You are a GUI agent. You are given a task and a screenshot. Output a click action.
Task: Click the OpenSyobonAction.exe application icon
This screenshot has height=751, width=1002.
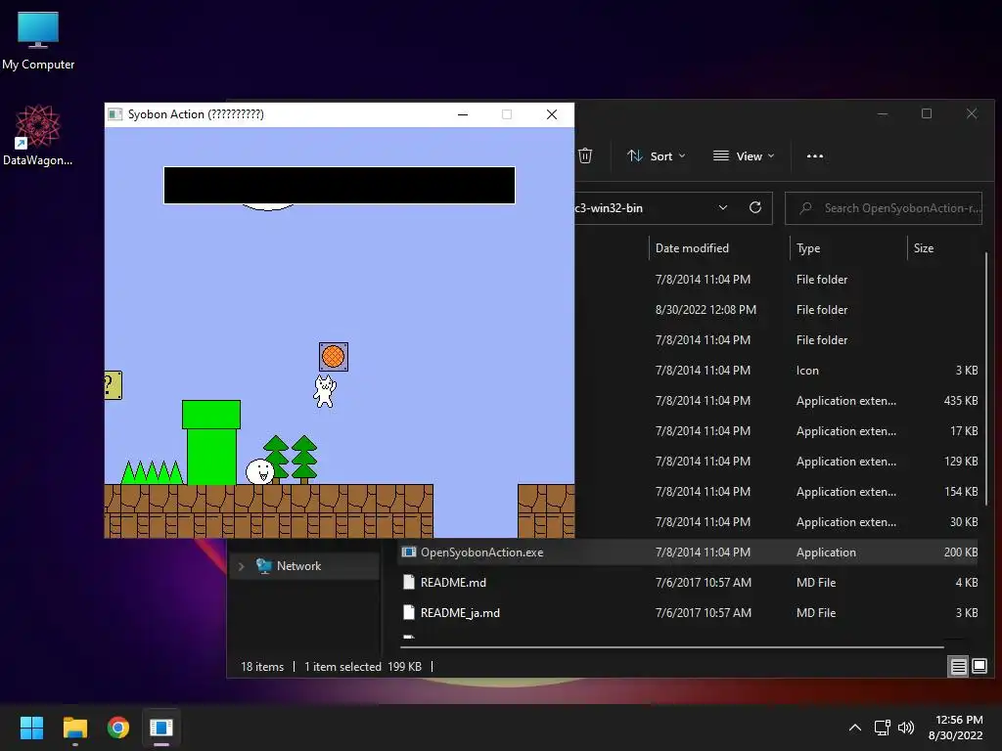click(x=409, y=552)
